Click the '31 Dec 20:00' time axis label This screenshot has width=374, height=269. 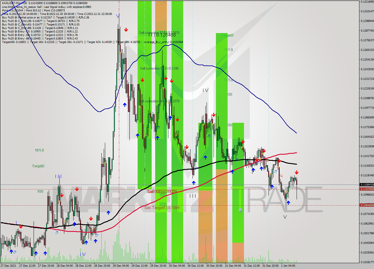(x=271, y=266)
